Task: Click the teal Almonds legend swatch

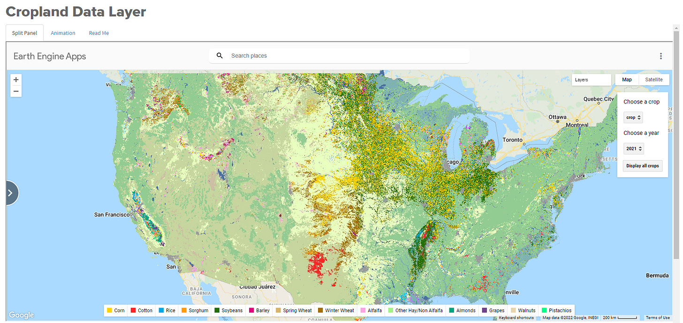Action: tap(451, 310)
